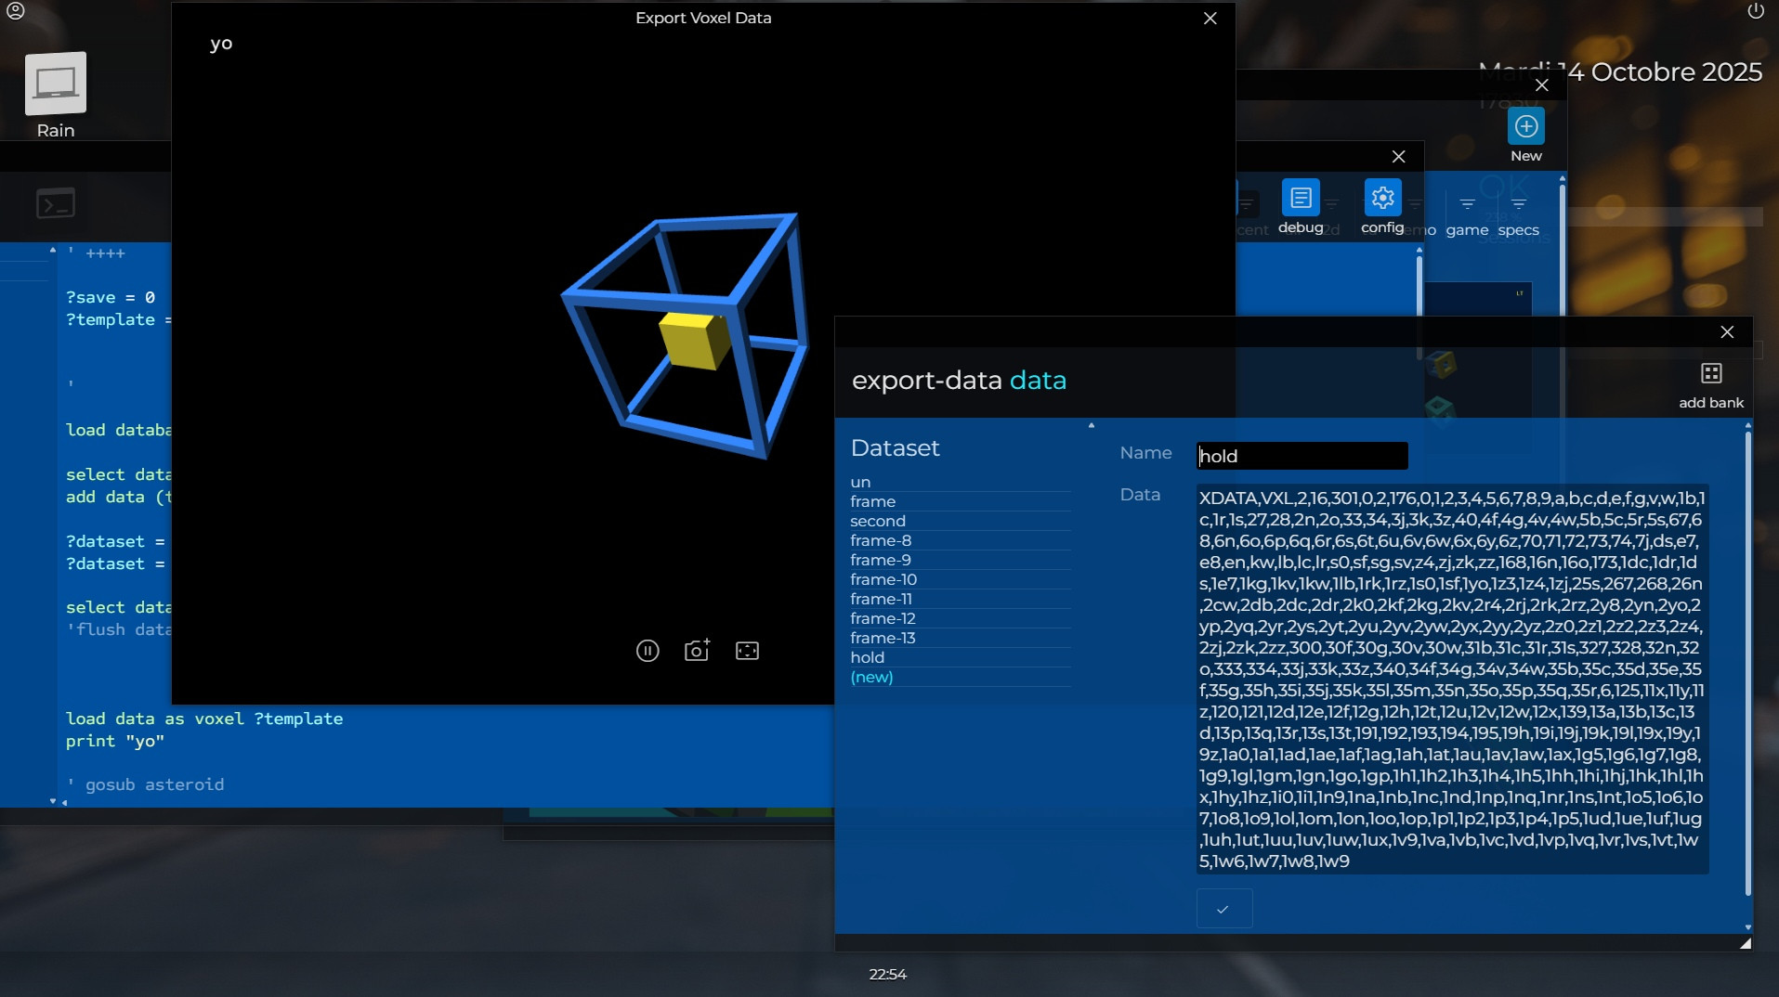Expand the specs filter dropdown

(x=1518, y=205)
